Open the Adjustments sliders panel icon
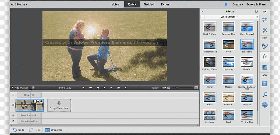Screen dimensions: 280x135 click(264, 20)
